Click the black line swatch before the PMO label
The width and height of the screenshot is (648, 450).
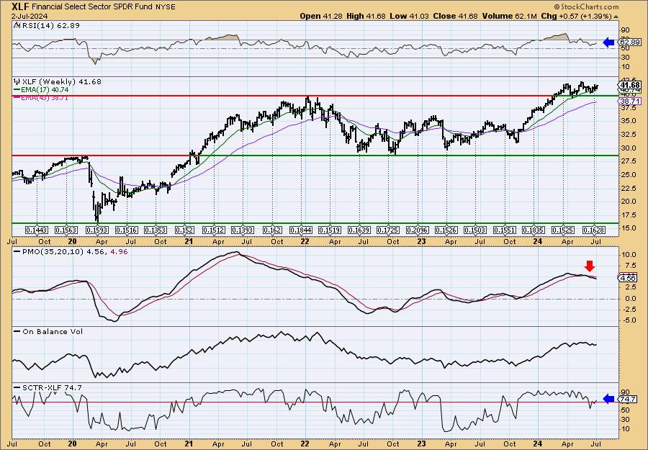(17, 251)
